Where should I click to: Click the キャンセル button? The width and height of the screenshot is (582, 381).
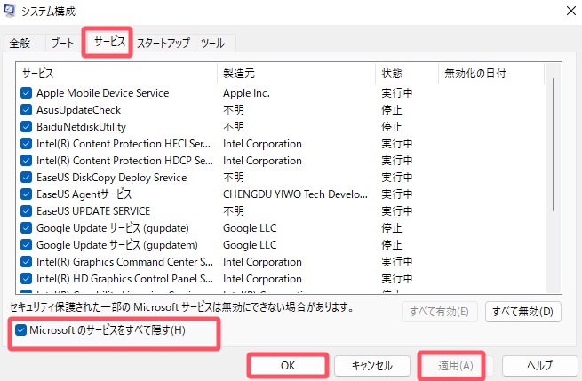372,366
